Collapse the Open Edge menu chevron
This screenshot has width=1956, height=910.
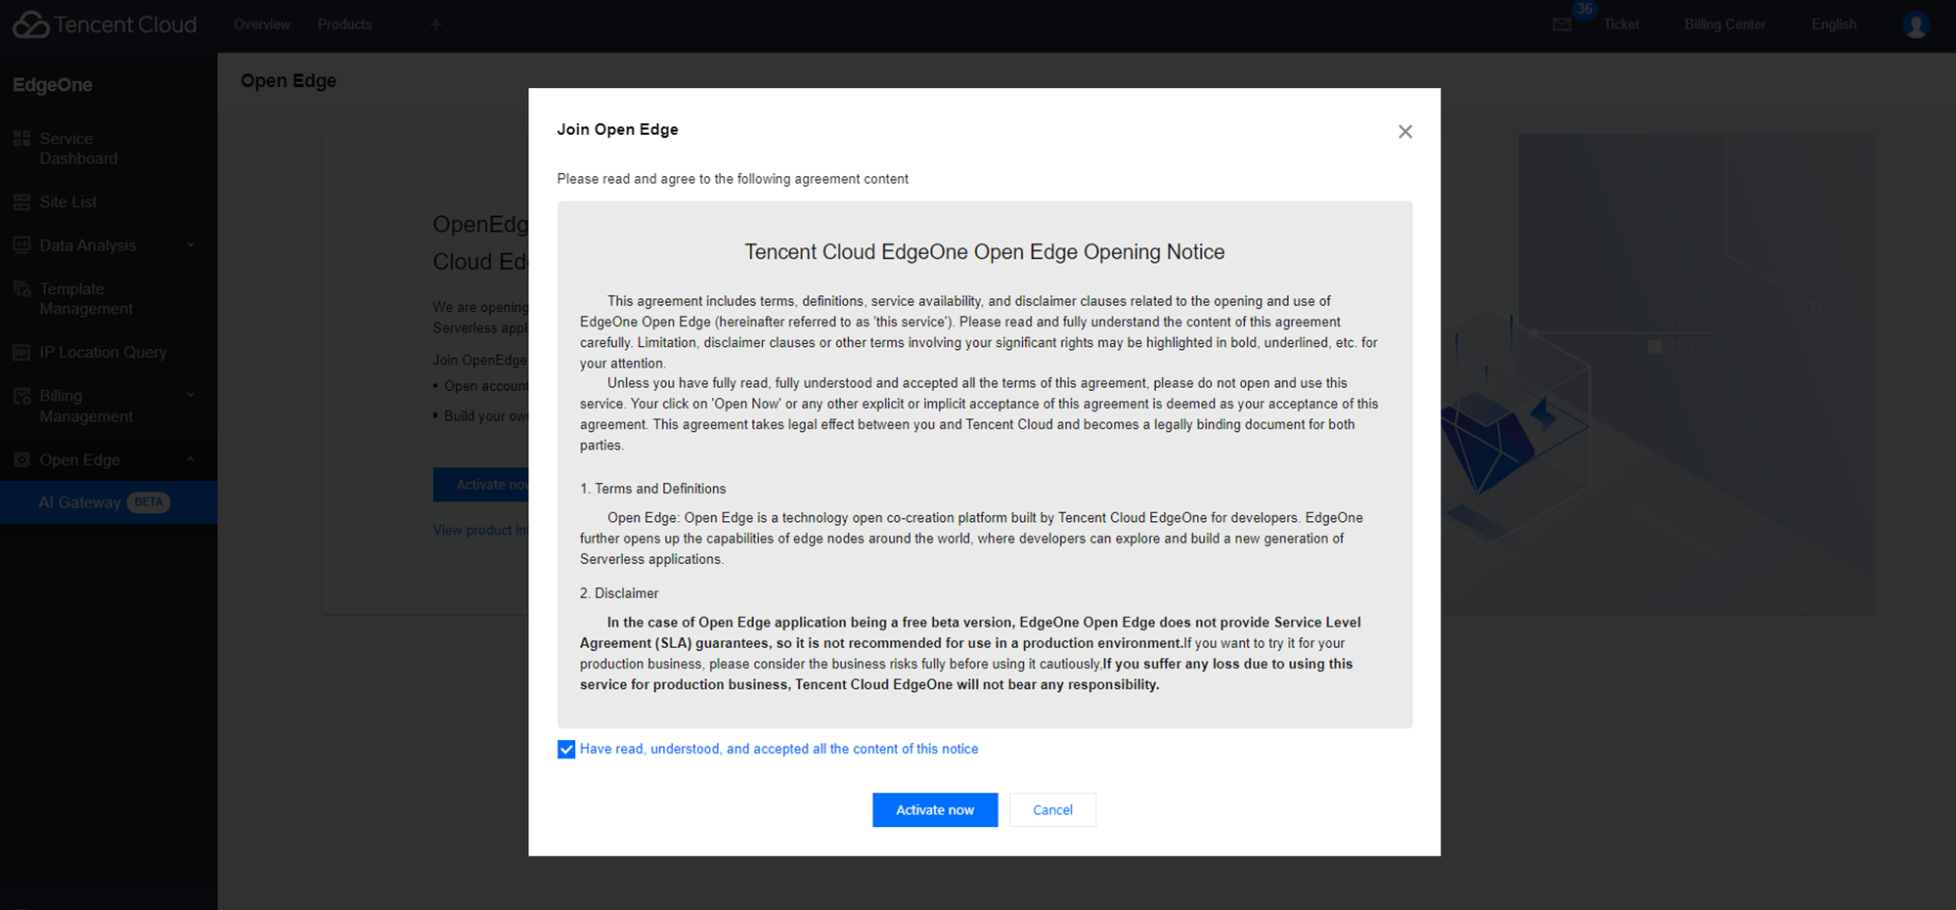[191, 459]
